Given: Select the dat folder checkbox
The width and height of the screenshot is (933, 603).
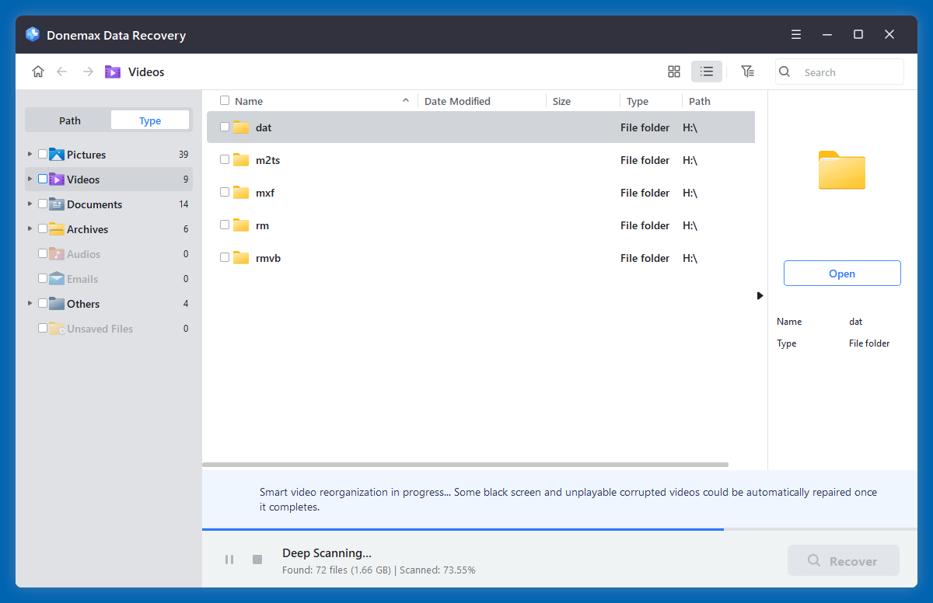Looking at the screenshot, I should pyautogui.click(x=225, y=127).
